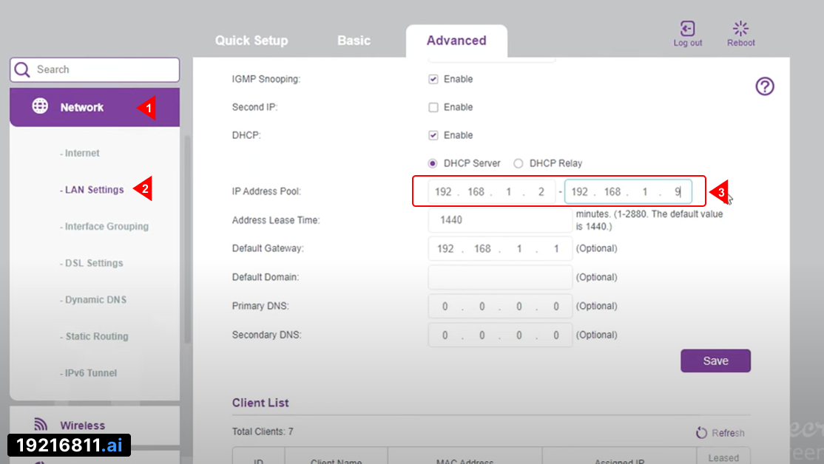This screenshot has width=824, height=464.
Task: Click the Network globe icon
Action: pos(40,106)
